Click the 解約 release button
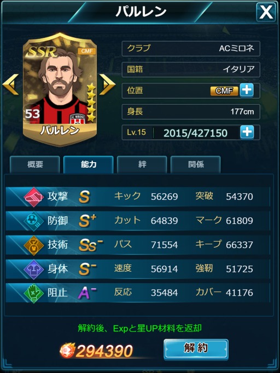Screen dimensions: 280x373 point(196,349)
